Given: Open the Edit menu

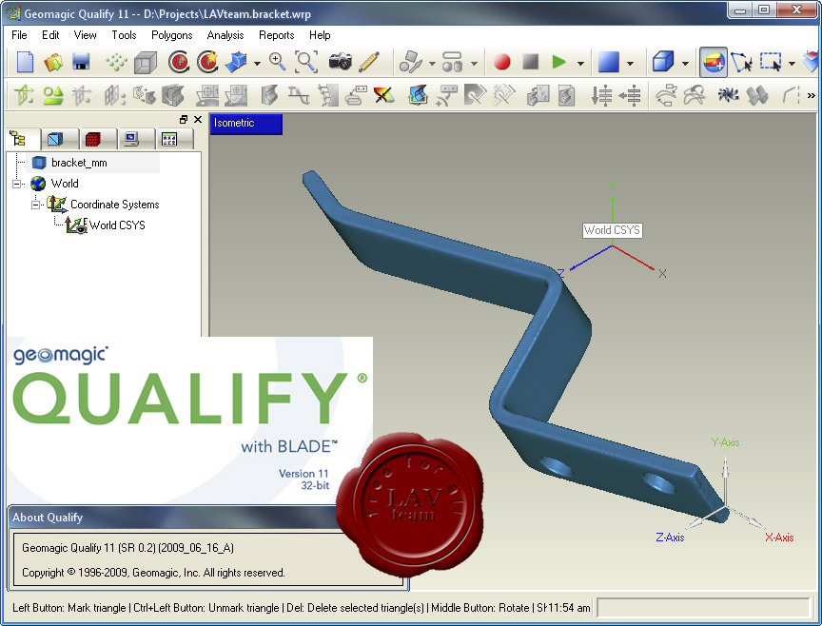Looking at the screenshot, I should tap(50, 35).
